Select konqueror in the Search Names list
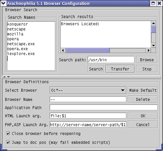 tap(17, 24)
